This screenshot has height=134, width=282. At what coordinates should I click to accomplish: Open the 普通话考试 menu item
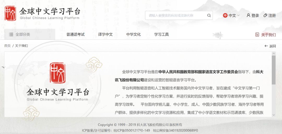(x=75, y=34)
